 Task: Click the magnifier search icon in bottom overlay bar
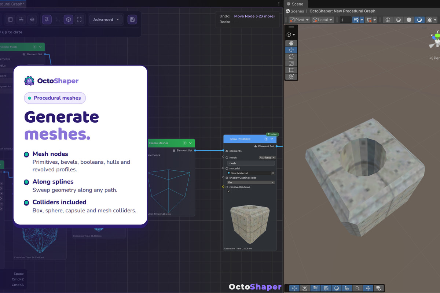click(357, 288)
